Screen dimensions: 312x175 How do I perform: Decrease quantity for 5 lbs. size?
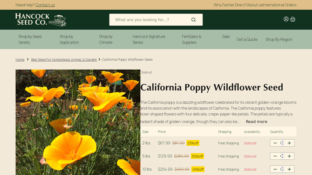tap(275, 156)
